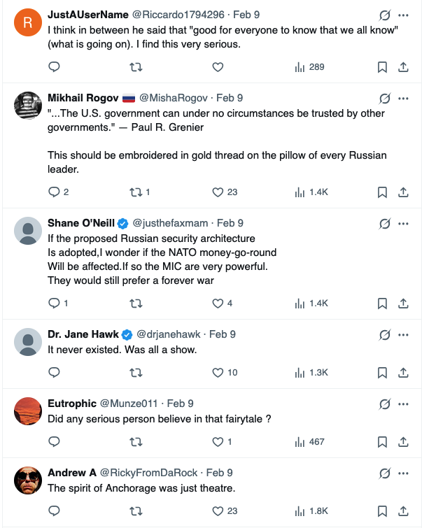Like Mikhail Rogov's tweet
The height and width of the screenshot is (528, 422).
(217, 192)
